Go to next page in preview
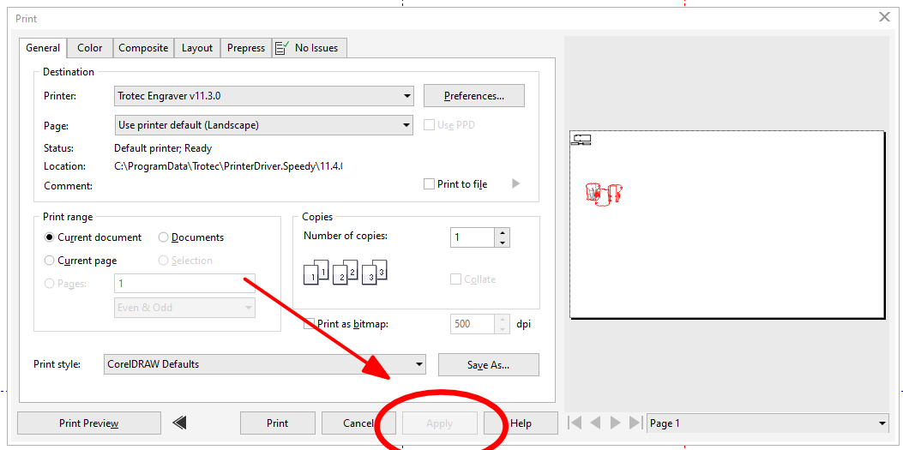 [615, 423]
